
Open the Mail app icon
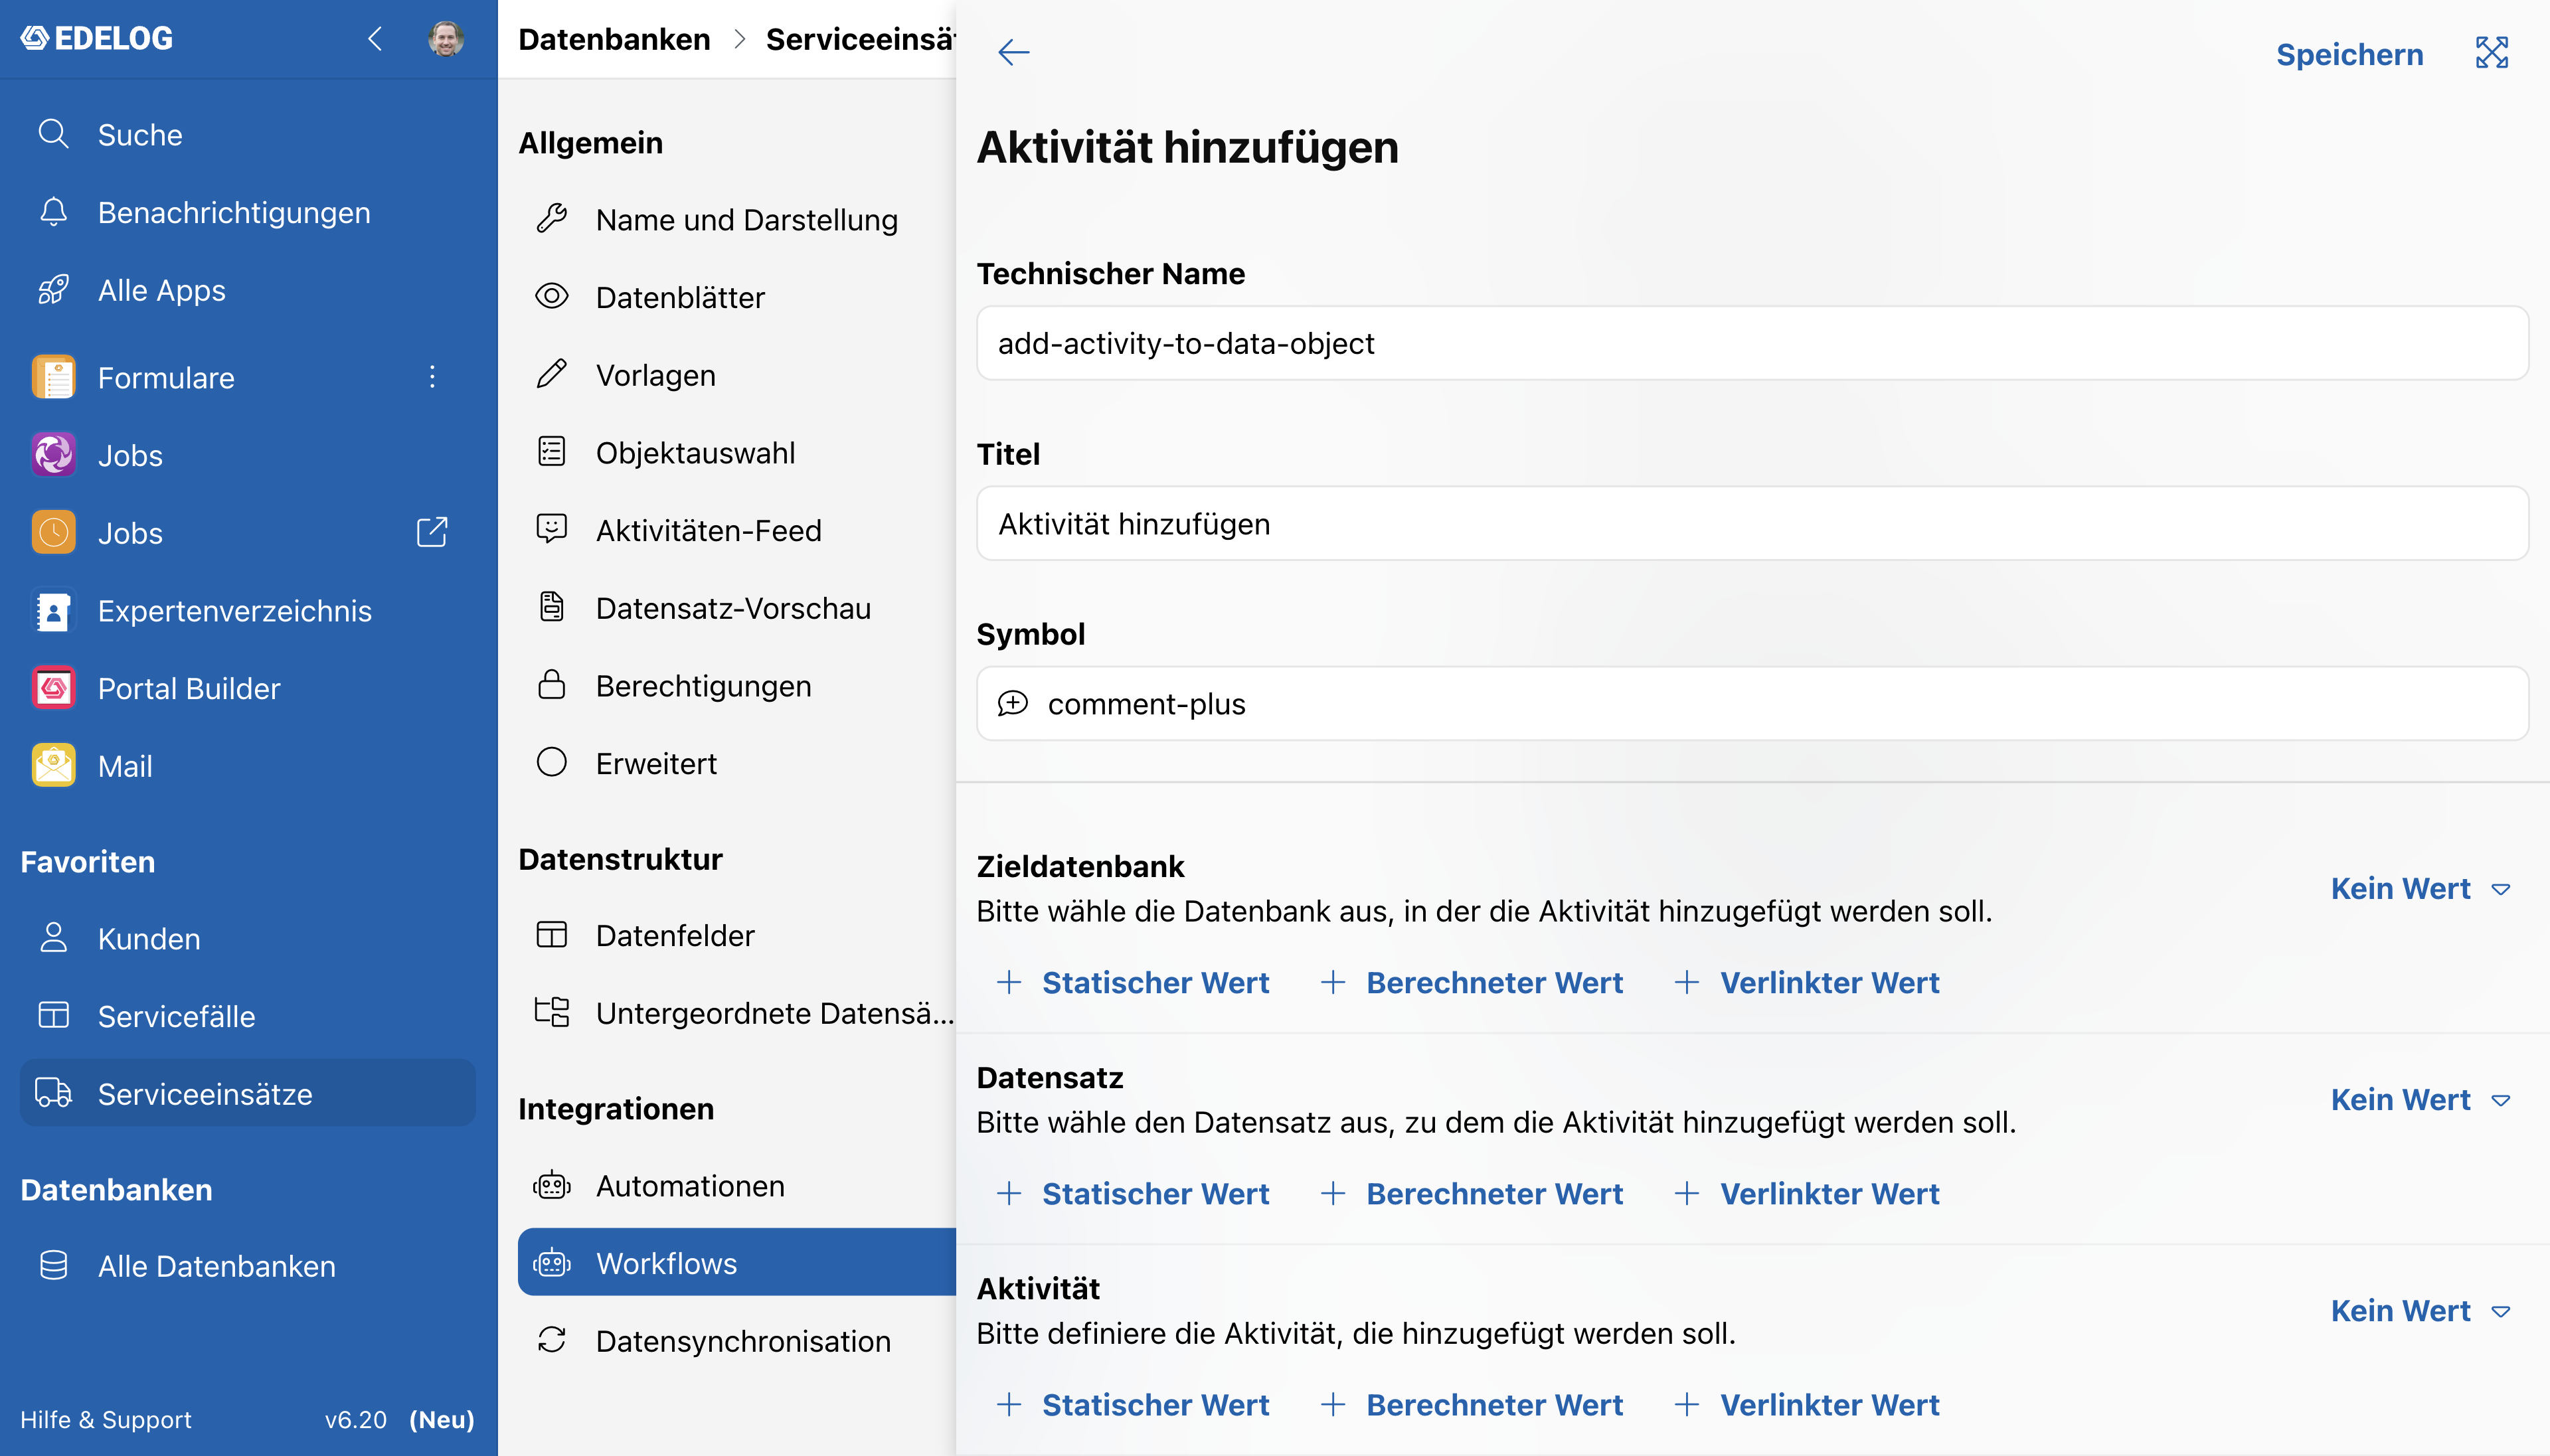coord(53,766)
